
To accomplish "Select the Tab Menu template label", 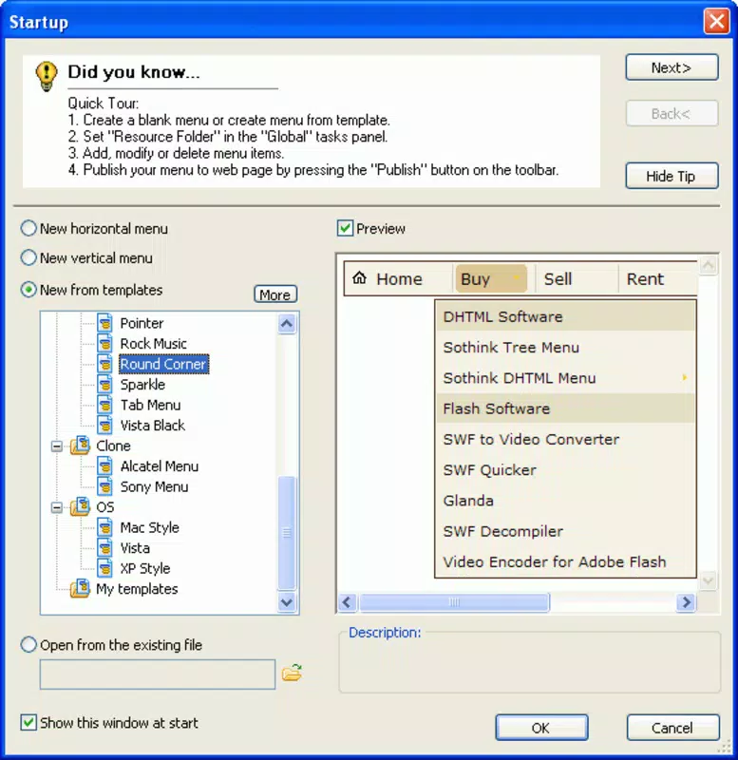I will point(150,405).
